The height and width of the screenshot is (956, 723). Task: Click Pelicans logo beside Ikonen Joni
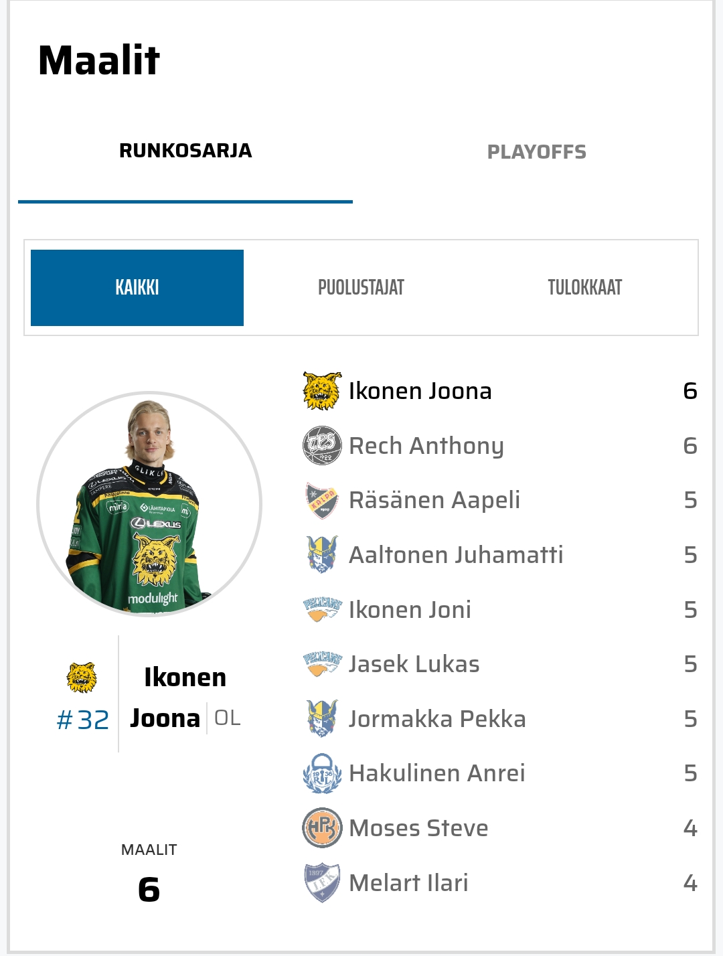coord(322,609)
